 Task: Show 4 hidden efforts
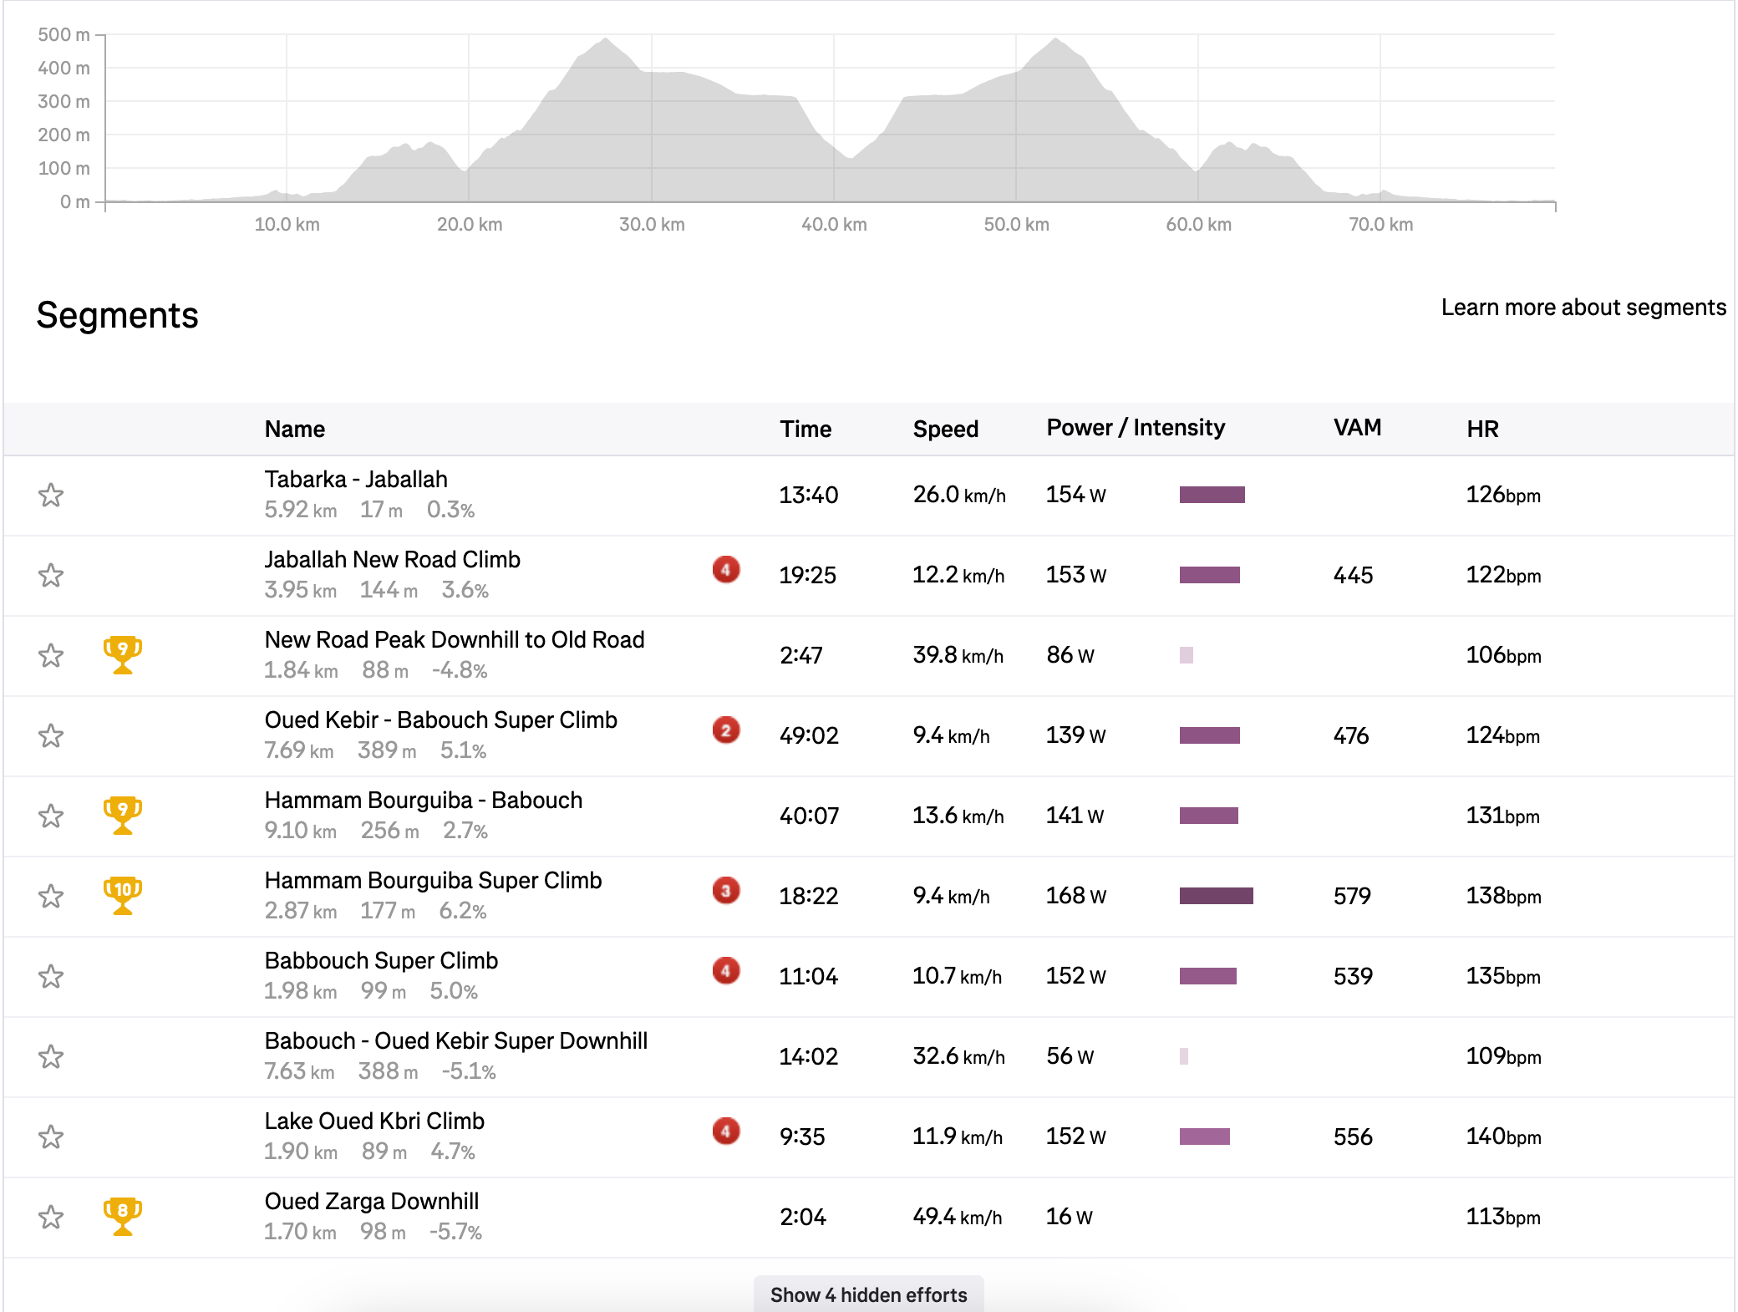click(868, 1294)
